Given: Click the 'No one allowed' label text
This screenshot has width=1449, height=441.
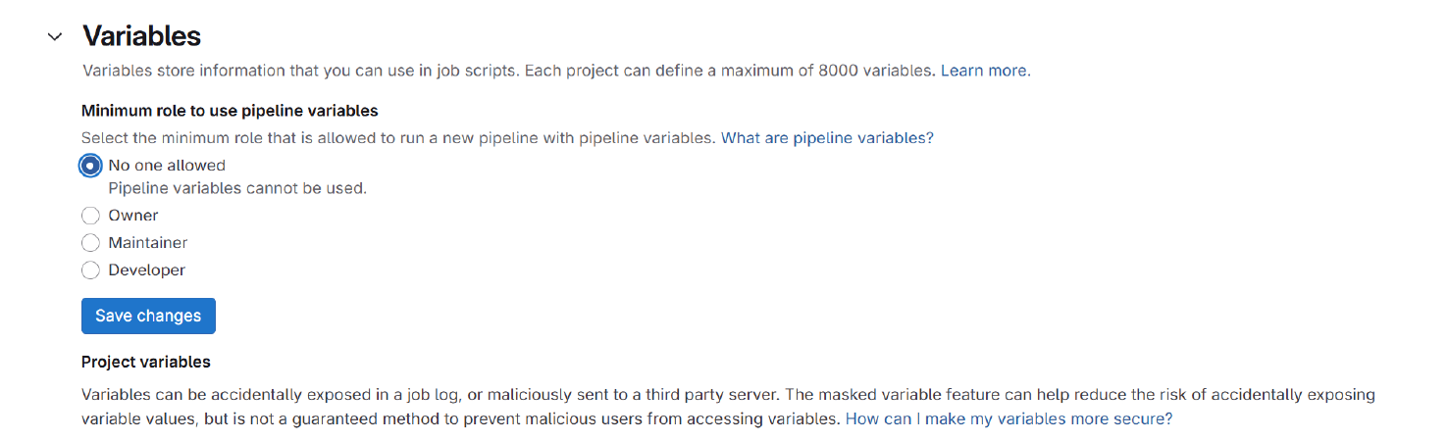Looking at the screenshot, I should pyautogui.click(x=167, y=166).
